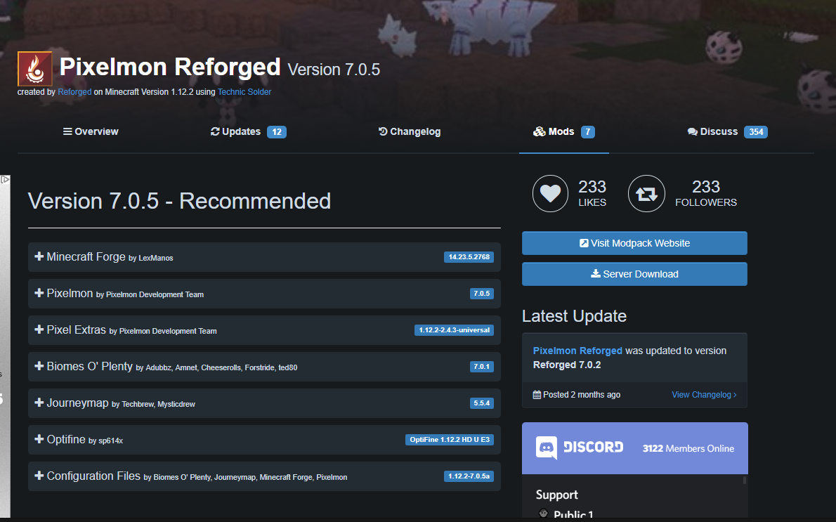Click the ad choices icon at left edge
The image size is (836, 522).
(x=5, y=180)
